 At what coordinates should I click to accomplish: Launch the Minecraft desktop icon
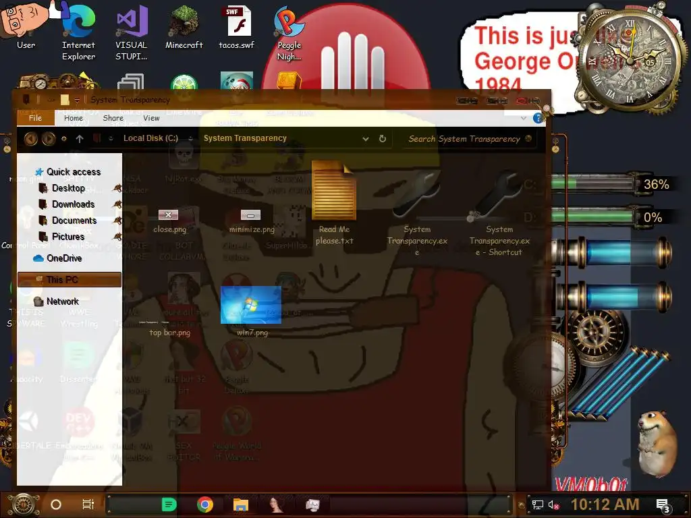coord(184,26)
